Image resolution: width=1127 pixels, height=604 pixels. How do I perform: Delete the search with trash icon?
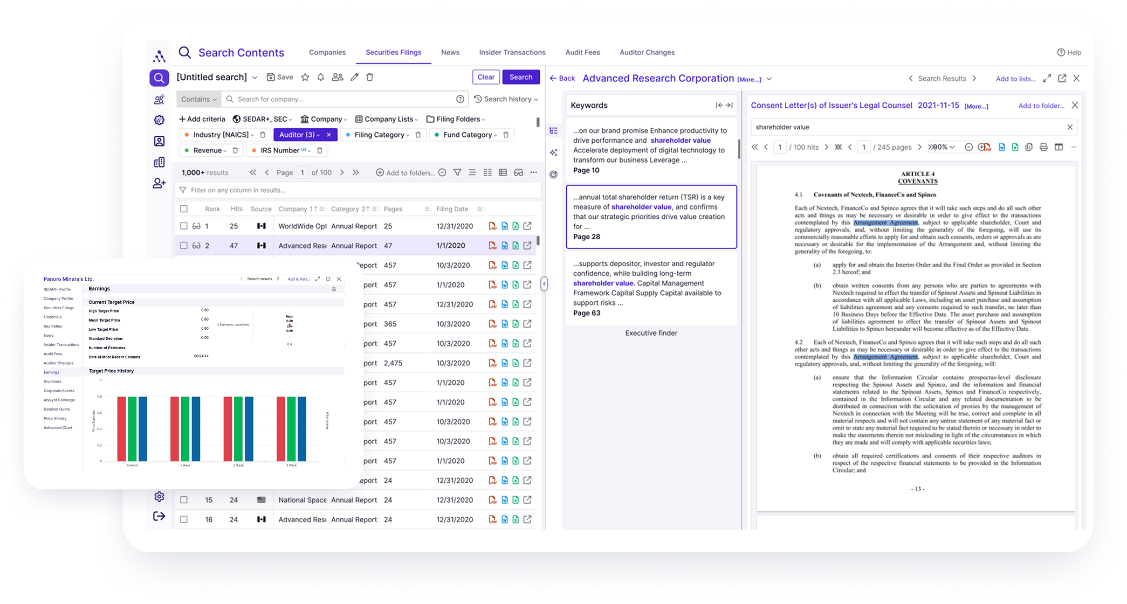(x=370, y=77)
